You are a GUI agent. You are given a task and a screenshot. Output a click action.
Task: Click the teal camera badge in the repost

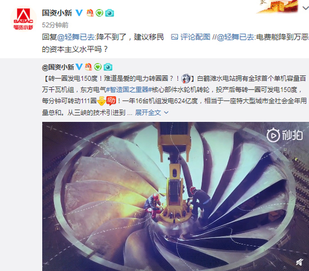pyautogui.click(x=108, y=67)
